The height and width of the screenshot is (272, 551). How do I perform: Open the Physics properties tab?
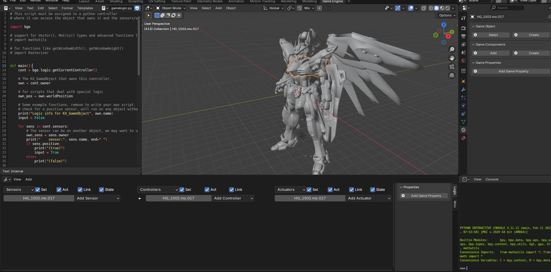pos(463,106)
